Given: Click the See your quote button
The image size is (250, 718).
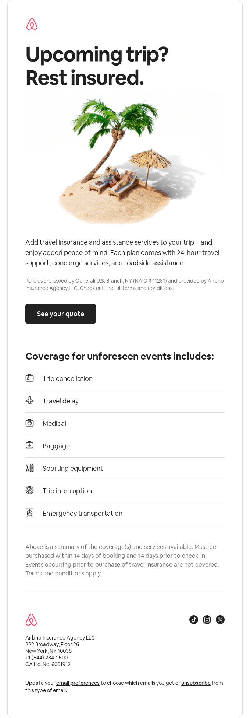Looking at the screenshot, I should coord(61,314).
